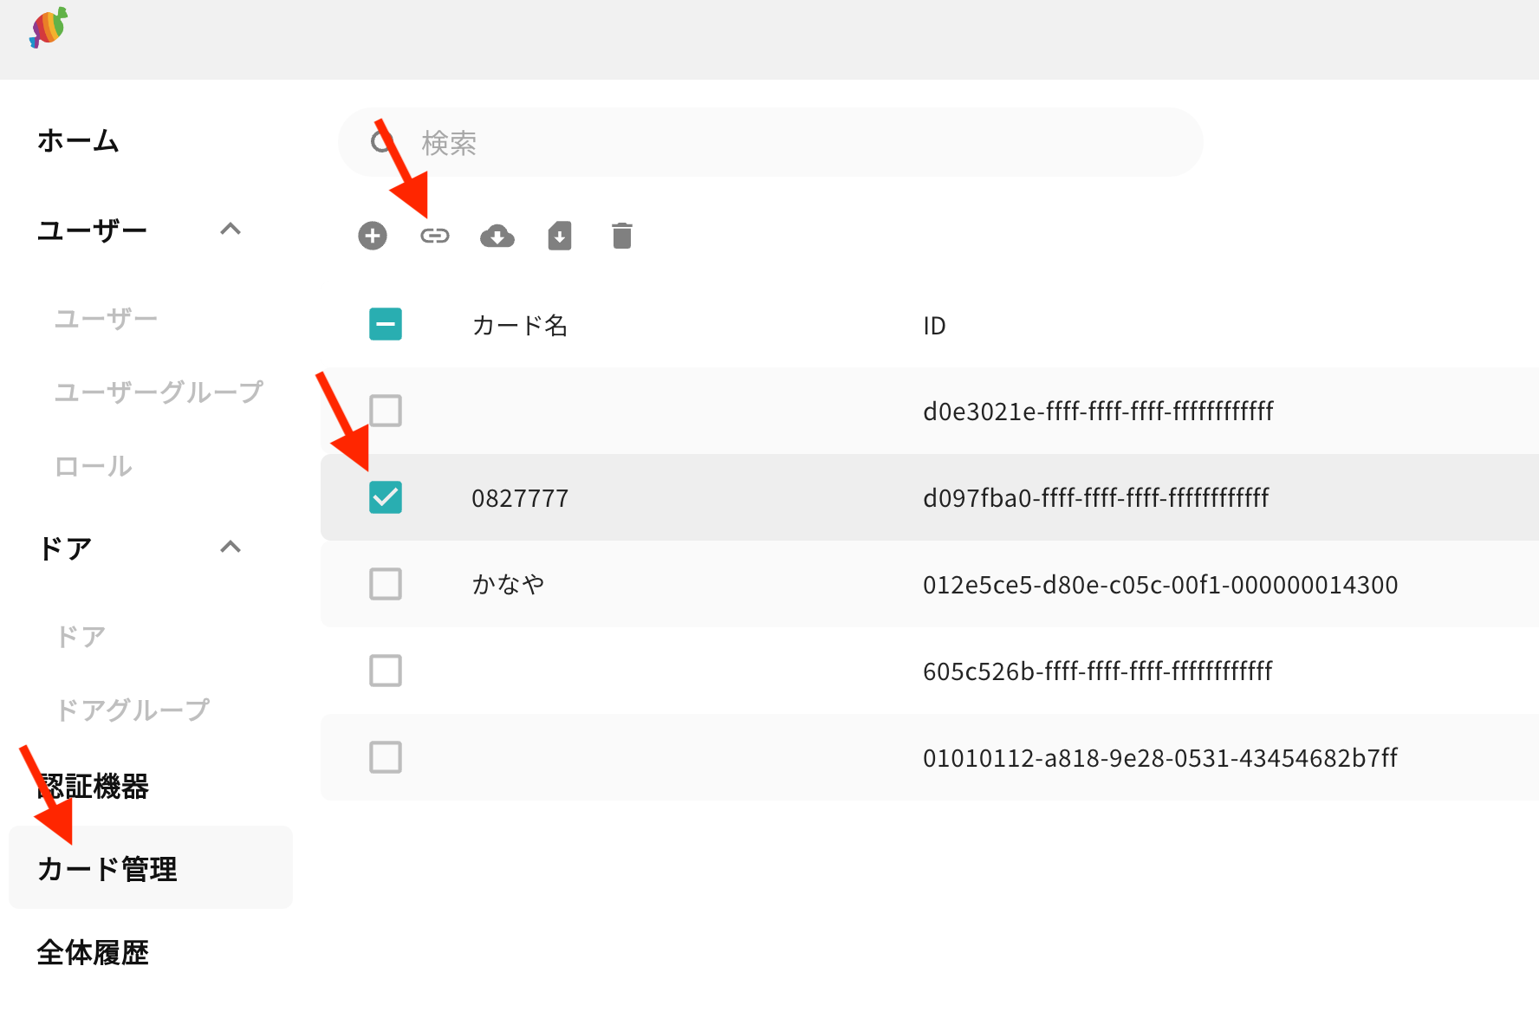The width and height of the screenshot is (1539, 1031).
Task: Collapse the ドア section chevron
Action: pyautogui.click(x=231, y=548)
